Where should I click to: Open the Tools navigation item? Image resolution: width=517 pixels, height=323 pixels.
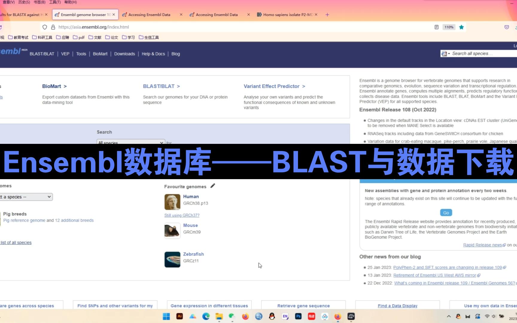pos(81,54)
